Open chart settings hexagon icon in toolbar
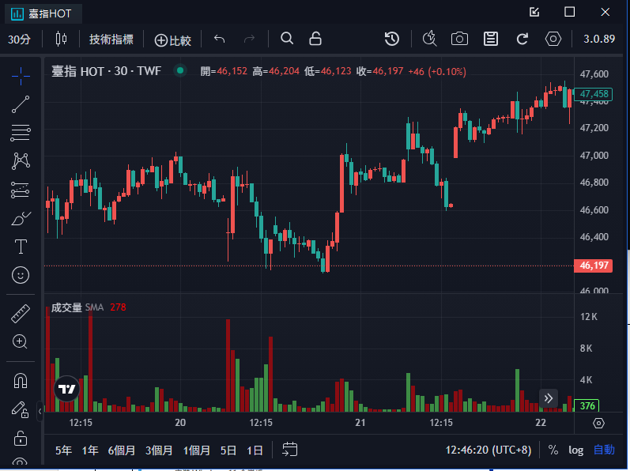Screen dimensions: 630x471 [x=553, y=39]
